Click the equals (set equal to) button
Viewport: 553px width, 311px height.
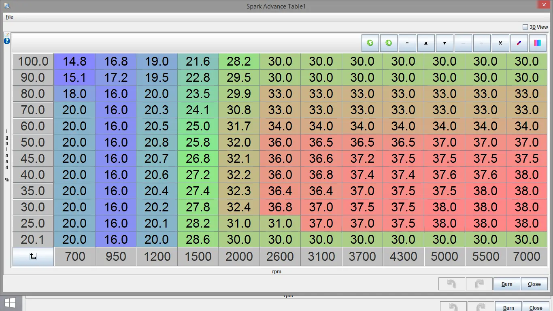pyautogui.click(x=407, y=43)
